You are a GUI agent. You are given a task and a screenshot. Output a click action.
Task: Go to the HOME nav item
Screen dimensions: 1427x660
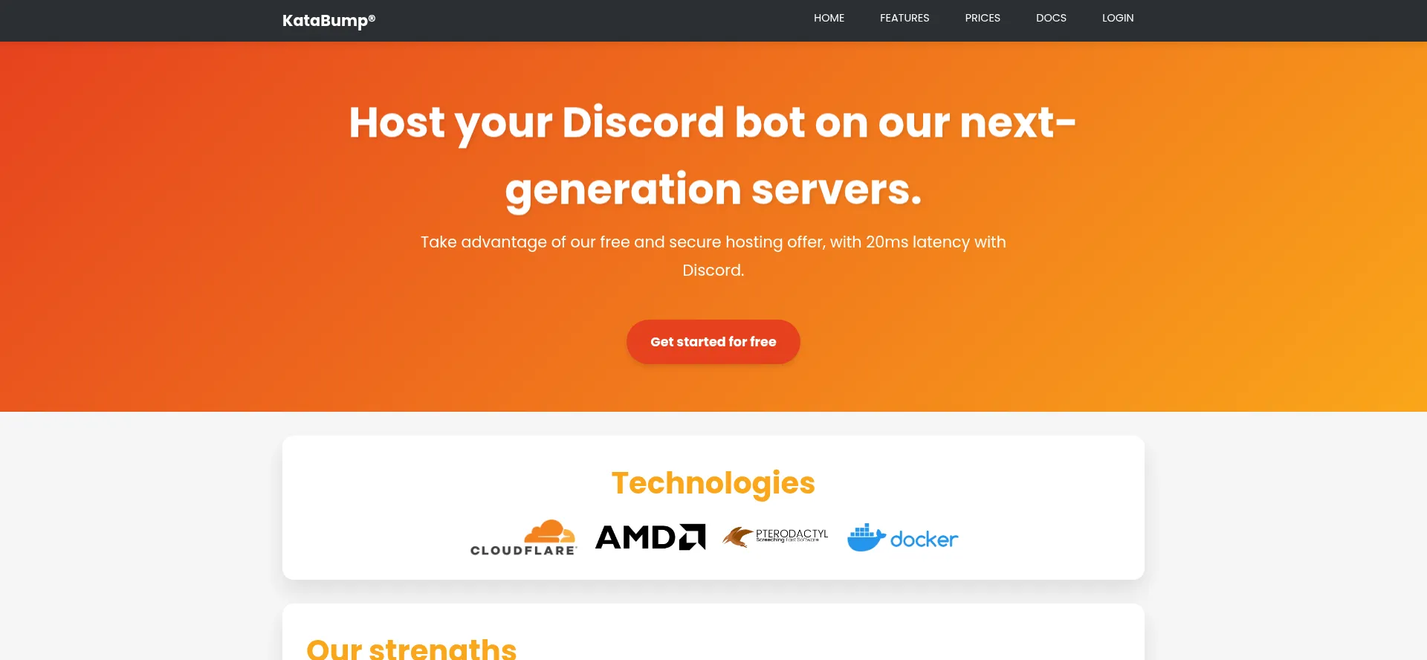tap(829, 18)
